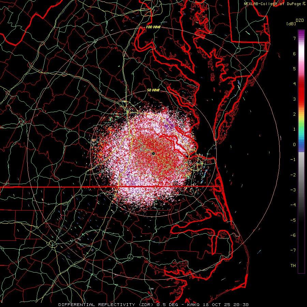The image size is (307, 307).
Task: Click the 0.5 DEG elevation angle text
Action: [x=167, y=305]
